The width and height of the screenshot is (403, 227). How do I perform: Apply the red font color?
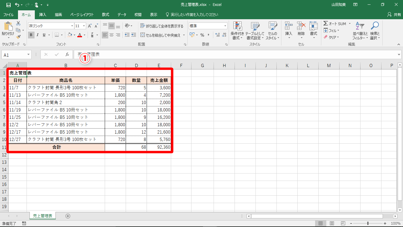pos(79,35)
